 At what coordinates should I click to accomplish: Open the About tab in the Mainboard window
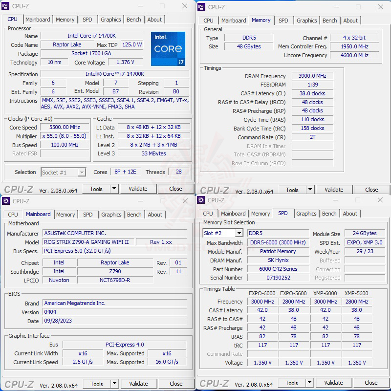click(155, 214)
